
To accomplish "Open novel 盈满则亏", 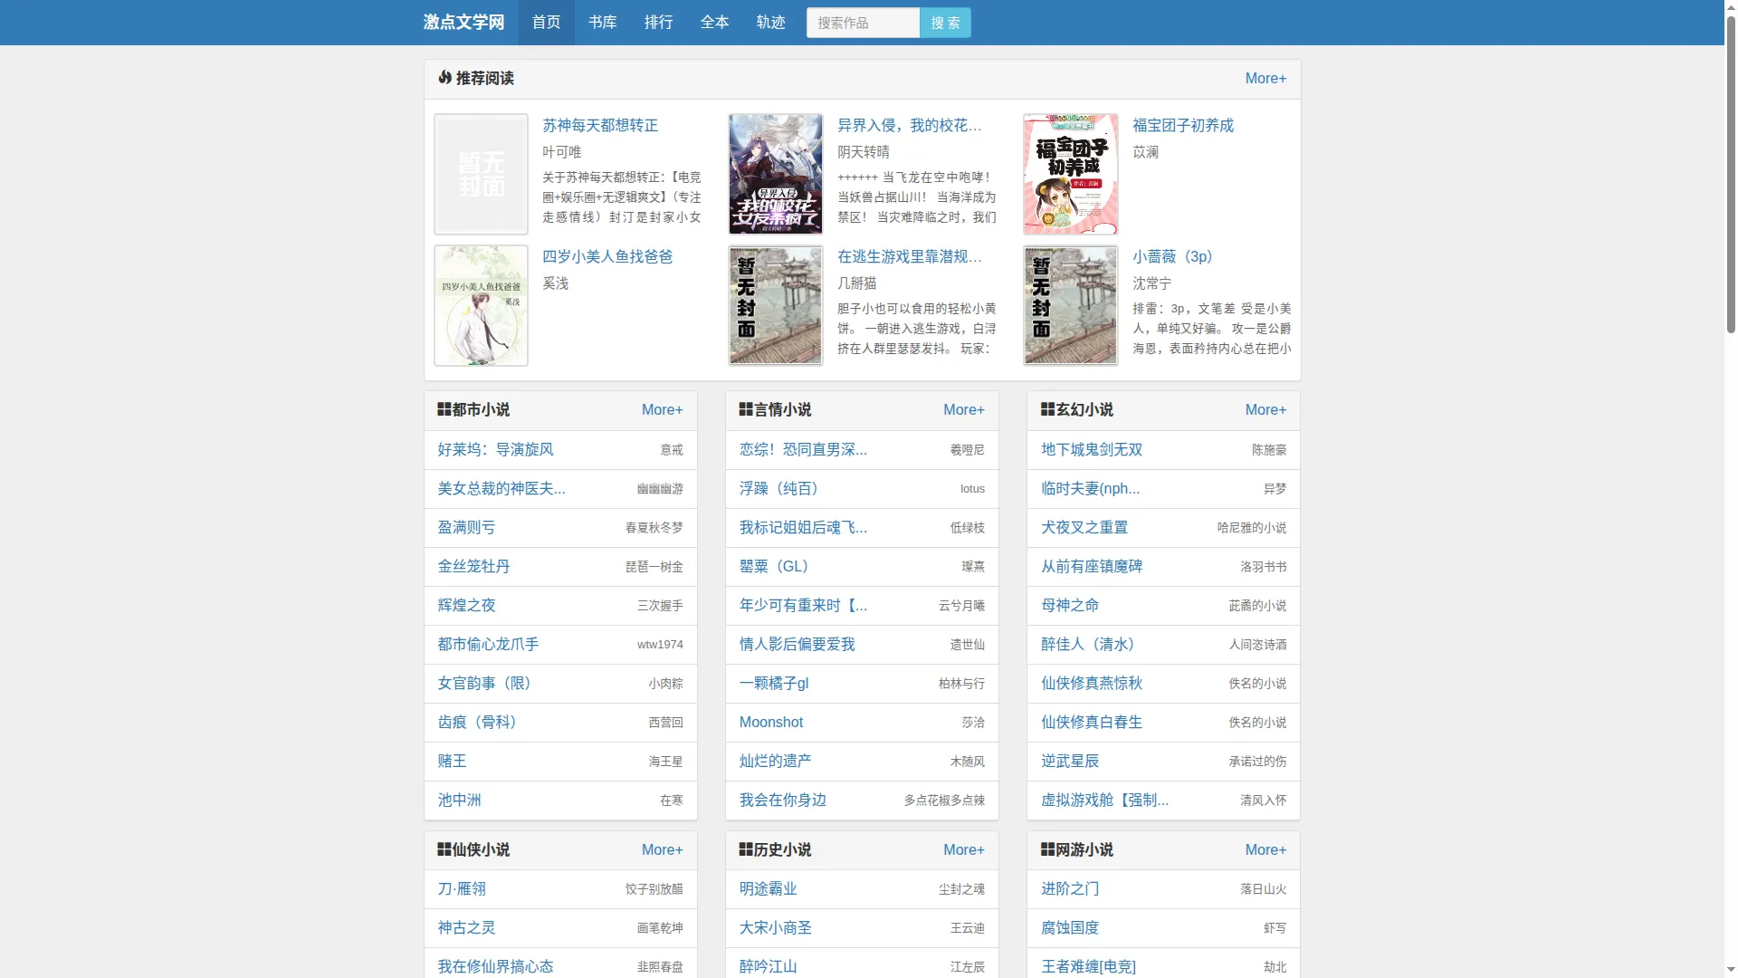I will coord(466,527).
